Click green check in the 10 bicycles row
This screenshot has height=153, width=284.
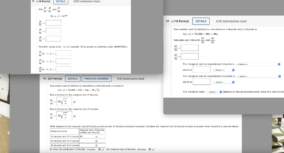[96, 137]
